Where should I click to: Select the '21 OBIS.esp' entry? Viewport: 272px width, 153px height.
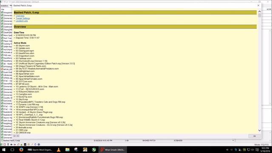pyautogui.click(x=22, y=130)
